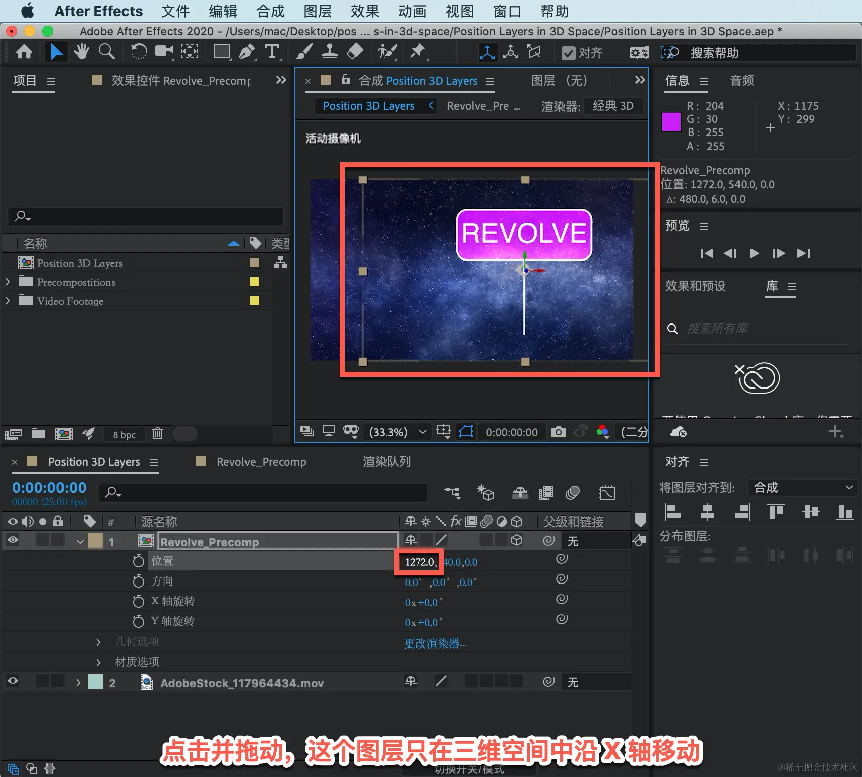The width and height of the screenshot is (862, 777).
Task: Click the yellow label swatch of Precompostitions
Action: coord(255,282)
